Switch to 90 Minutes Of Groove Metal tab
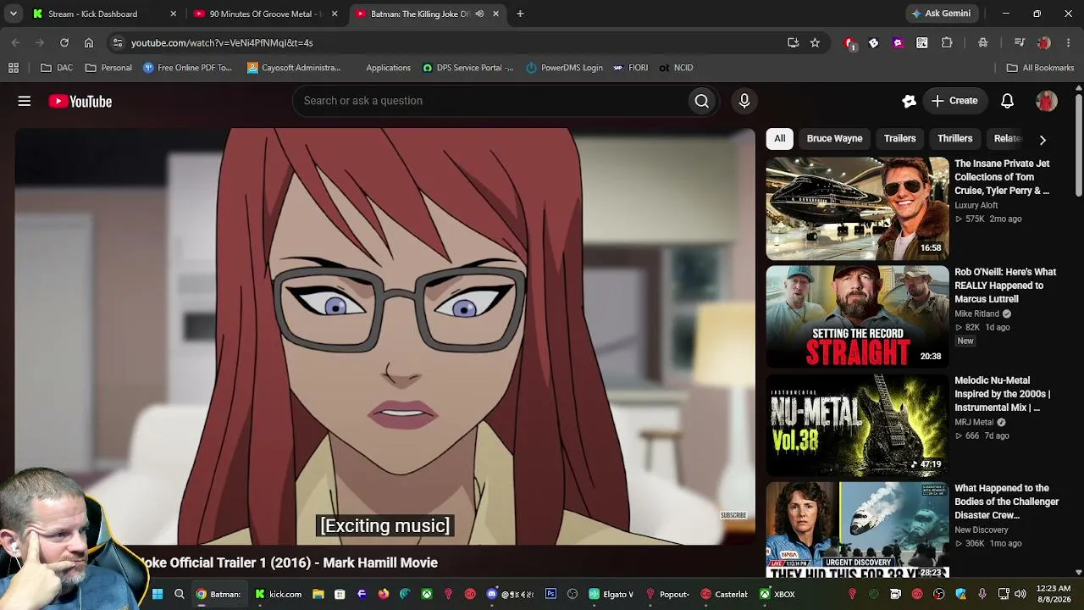Image resolution: width=1084 pixels, height=610 pixels. tap(265, 14)
